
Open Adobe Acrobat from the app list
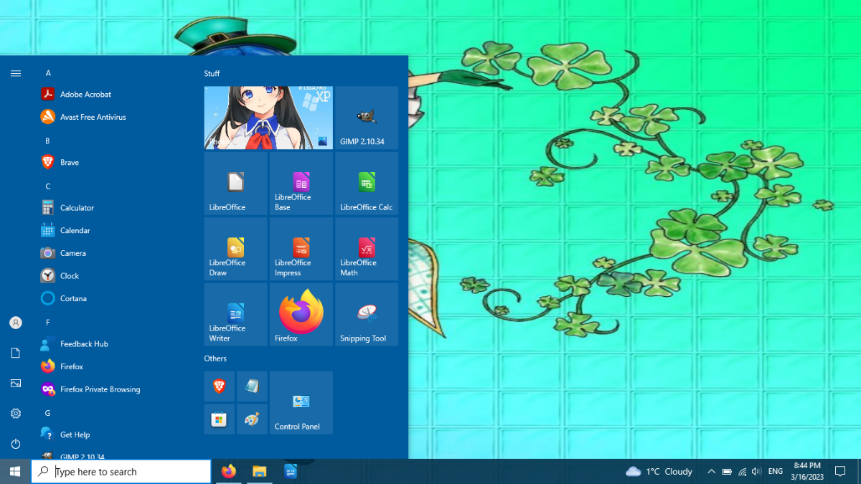(115, 94)
